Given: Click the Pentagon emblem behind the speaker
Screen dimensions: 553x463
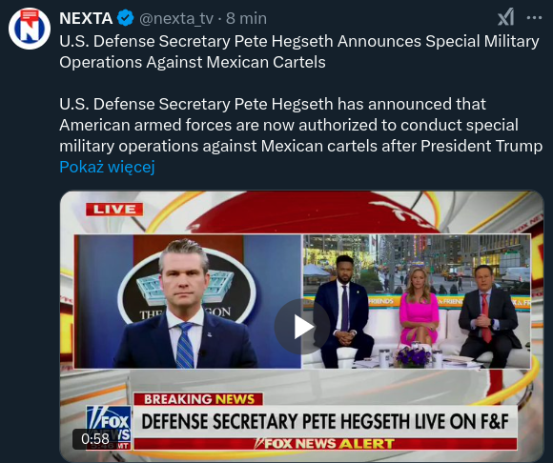Looking at the screenshot, I should pos(186,286).
